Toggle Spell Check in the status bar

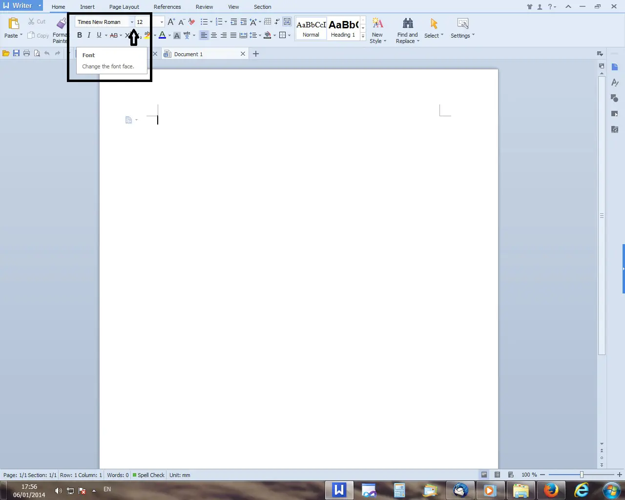click(148, 475)
